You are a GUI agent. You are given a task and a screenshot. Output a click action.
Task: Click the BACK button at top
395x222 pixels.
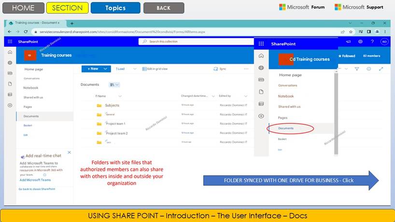coord(164,8)
